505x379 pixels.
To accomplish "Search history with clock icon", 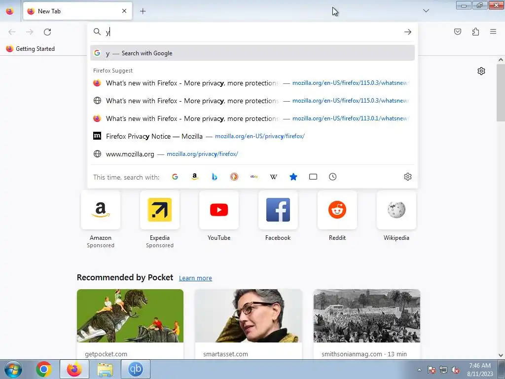I will click(x=333, y=177).
